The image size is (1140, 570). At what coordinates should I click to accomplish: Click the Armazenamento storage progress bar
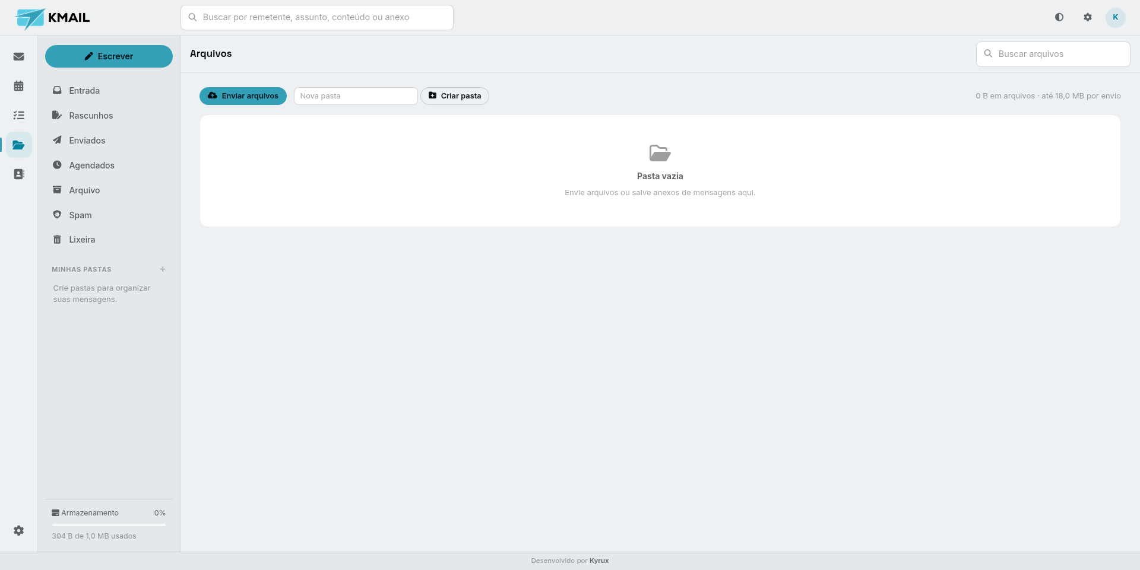(109, 525)
